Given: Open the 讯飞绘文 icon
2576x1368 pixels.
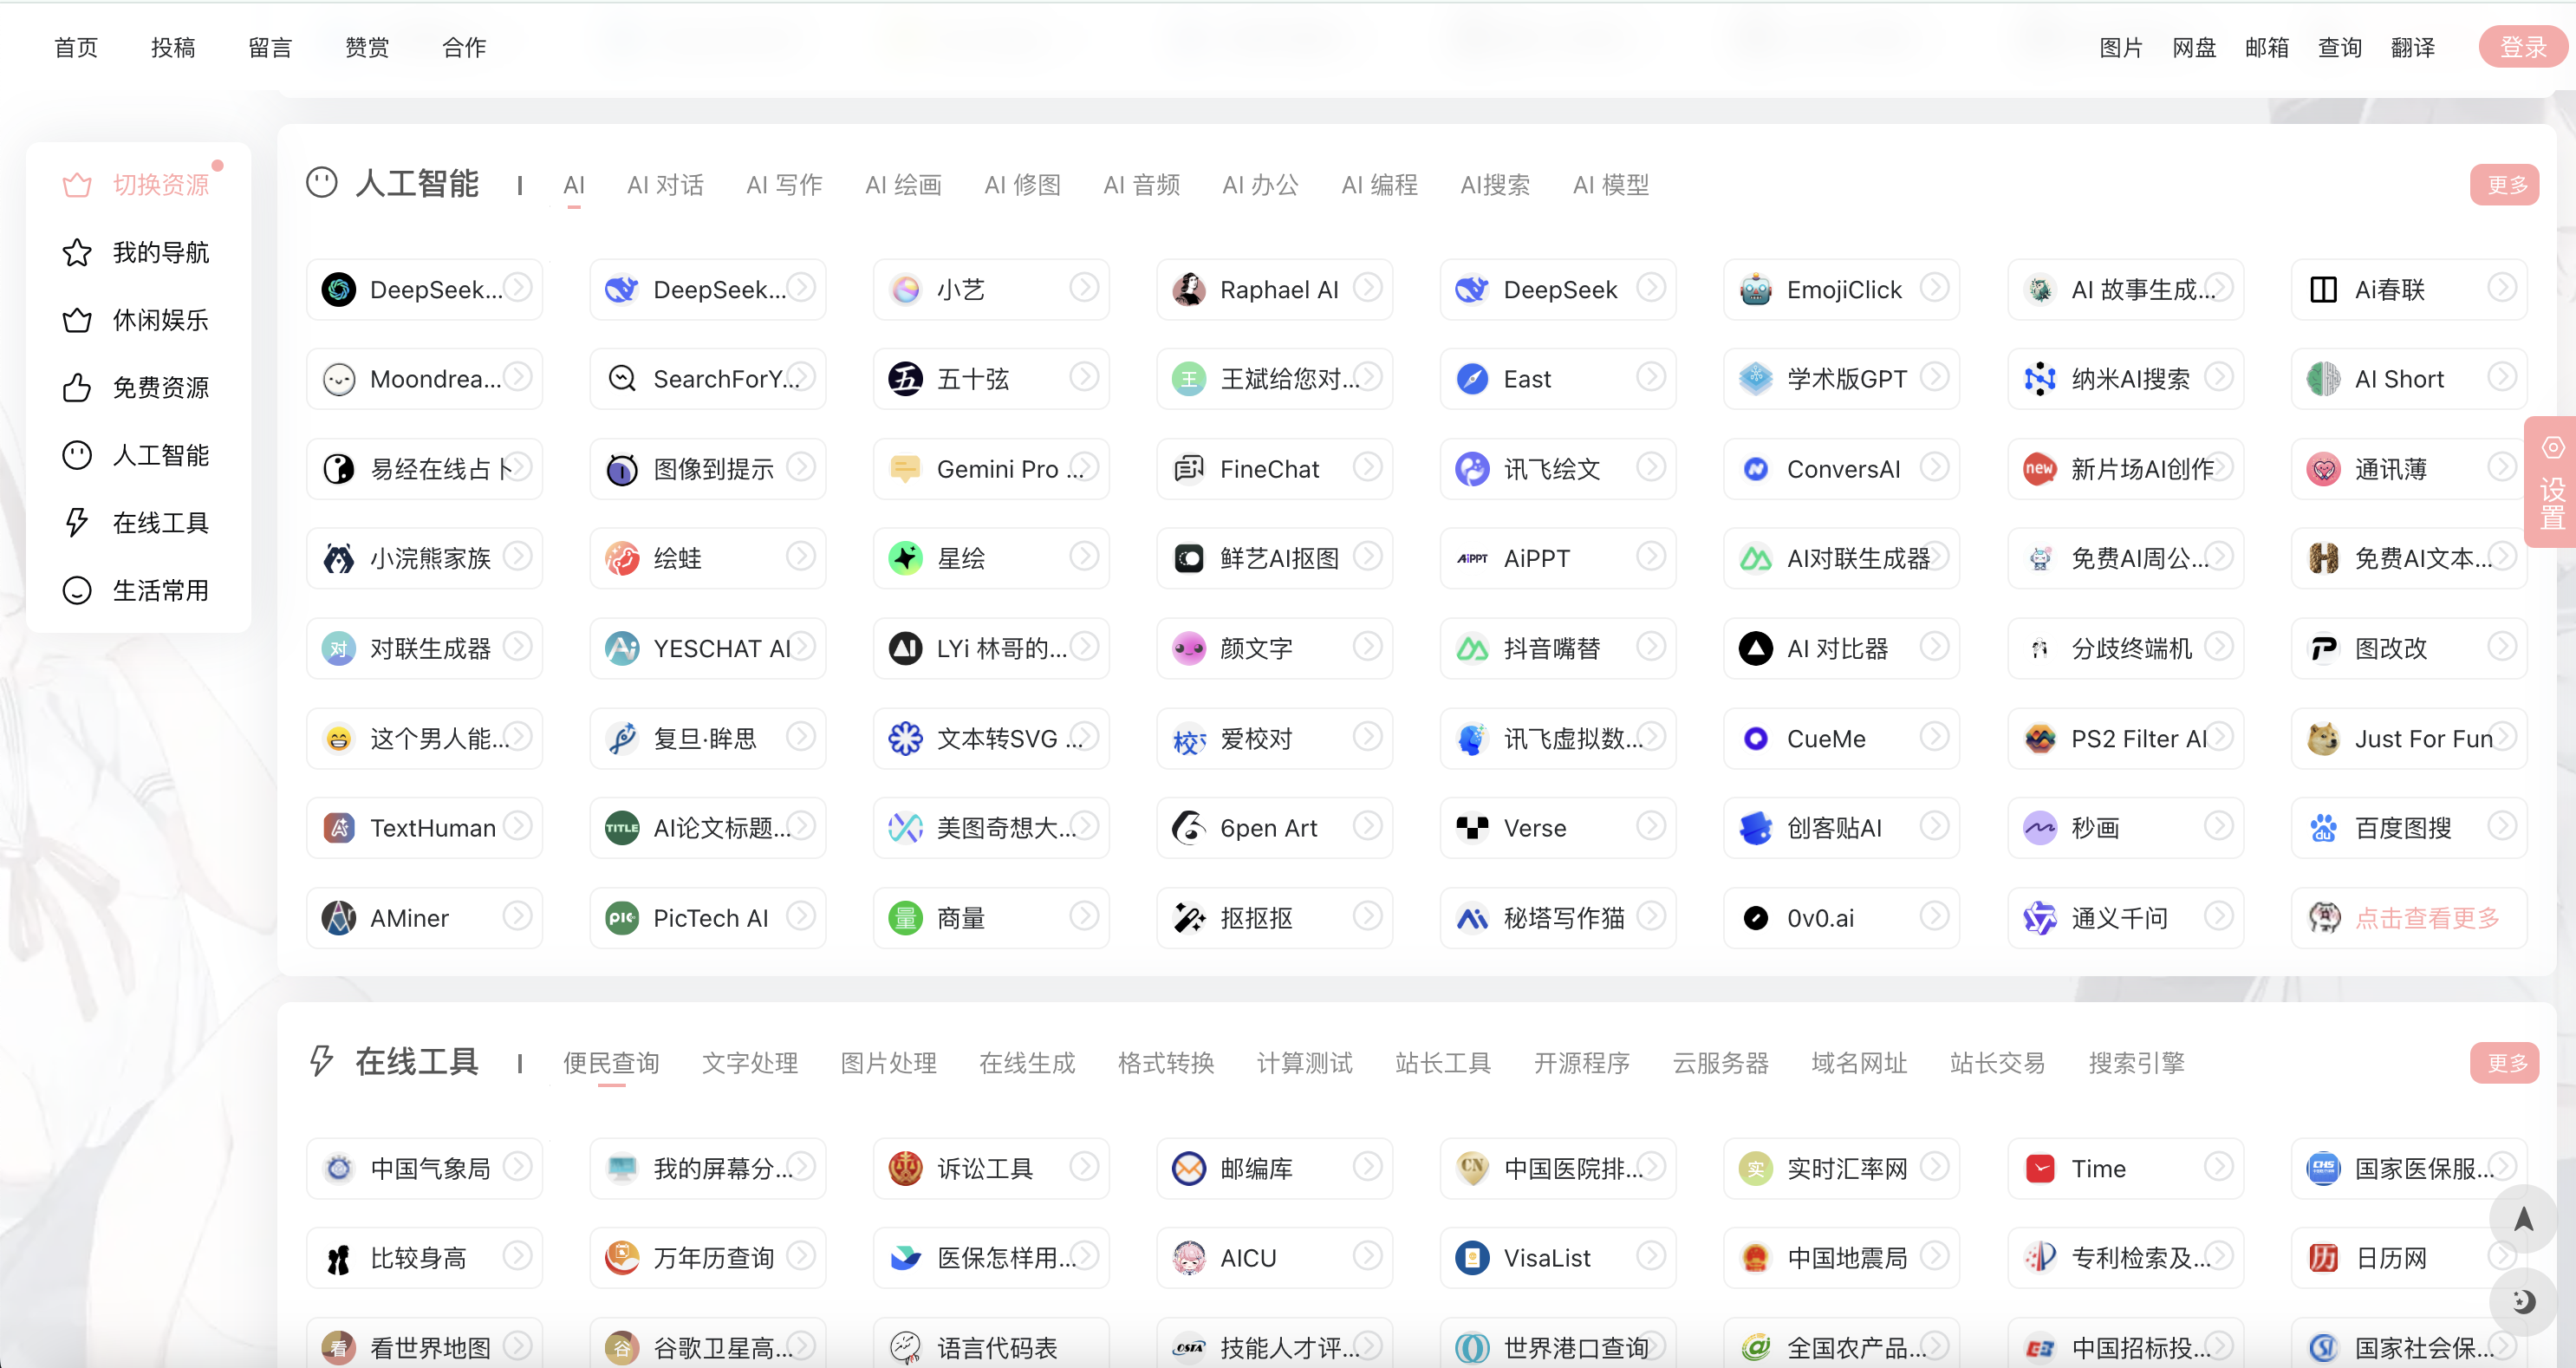Looking at the screenshot, I should 1472,469.
